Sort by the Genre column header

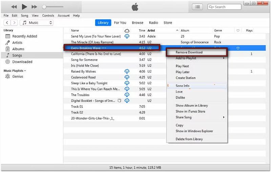tap(218, 30)
